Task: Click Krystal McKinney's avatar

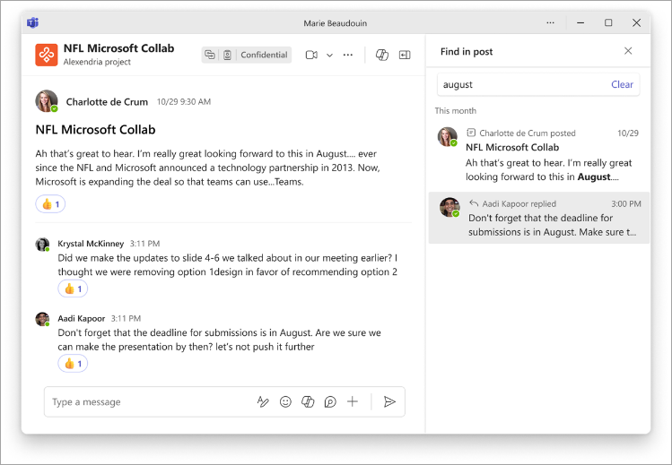Action: pyautogui.click(x=42, y=245)
